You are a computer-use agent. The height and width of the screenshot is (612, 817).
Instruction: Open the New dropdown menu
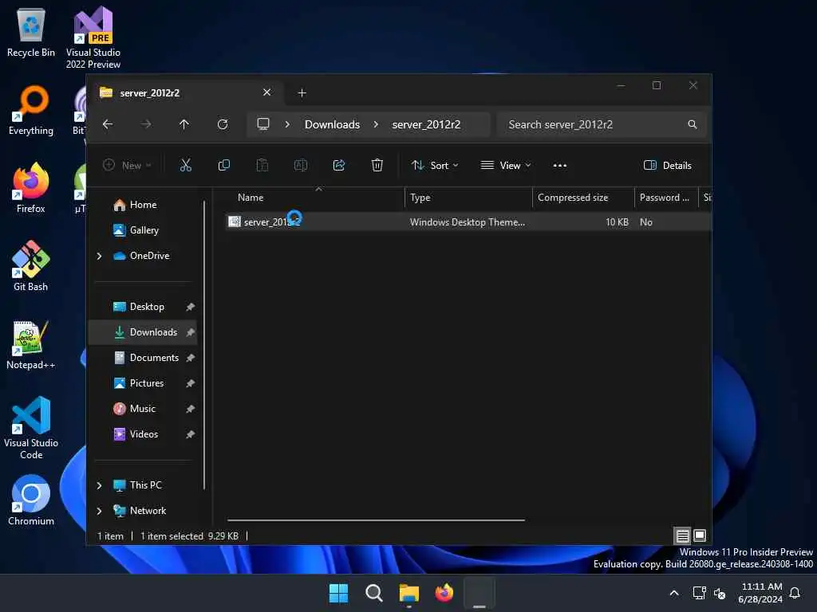(127, 166)
